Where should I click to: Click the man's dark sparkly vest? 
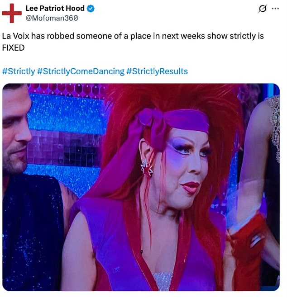click(32, 232)
